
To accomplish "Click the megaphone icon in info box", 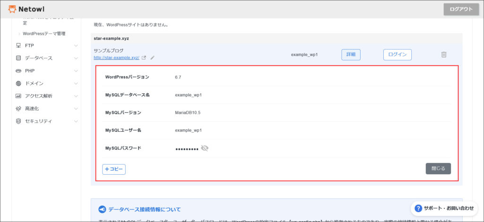I will click(102, 209).
